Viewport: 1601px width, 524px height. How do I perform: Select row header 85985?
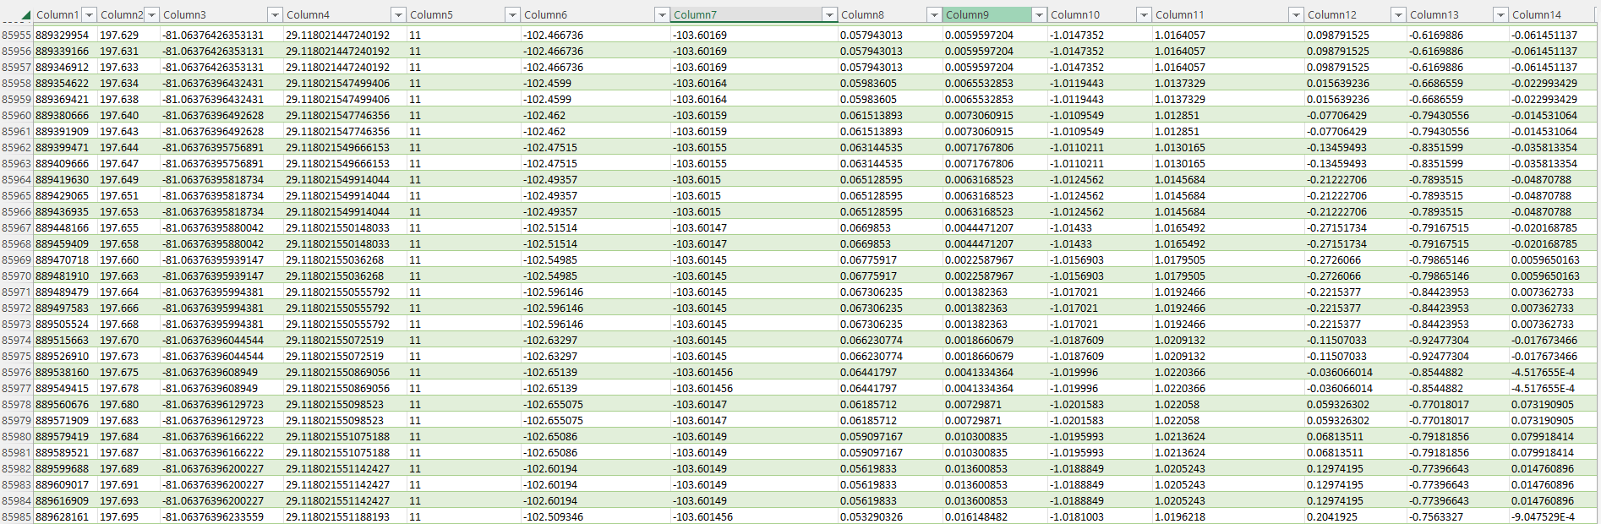pyautogui.click(x=17, y=517)
